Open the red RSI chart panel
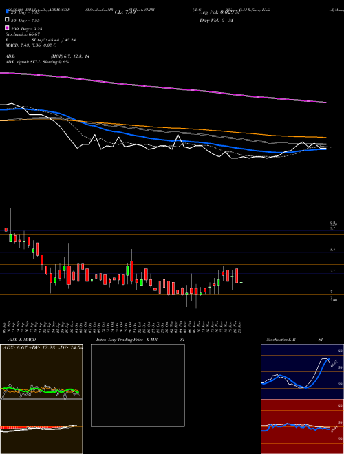 click(x=302, y=426)
